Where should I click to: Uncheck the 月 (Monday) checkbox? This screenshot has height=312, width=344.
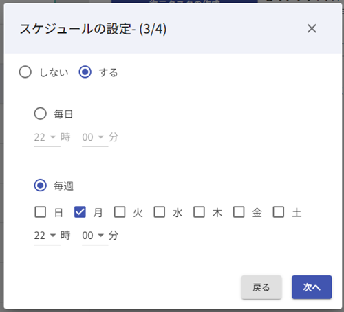pyautogui.click(x=80, y=211)
